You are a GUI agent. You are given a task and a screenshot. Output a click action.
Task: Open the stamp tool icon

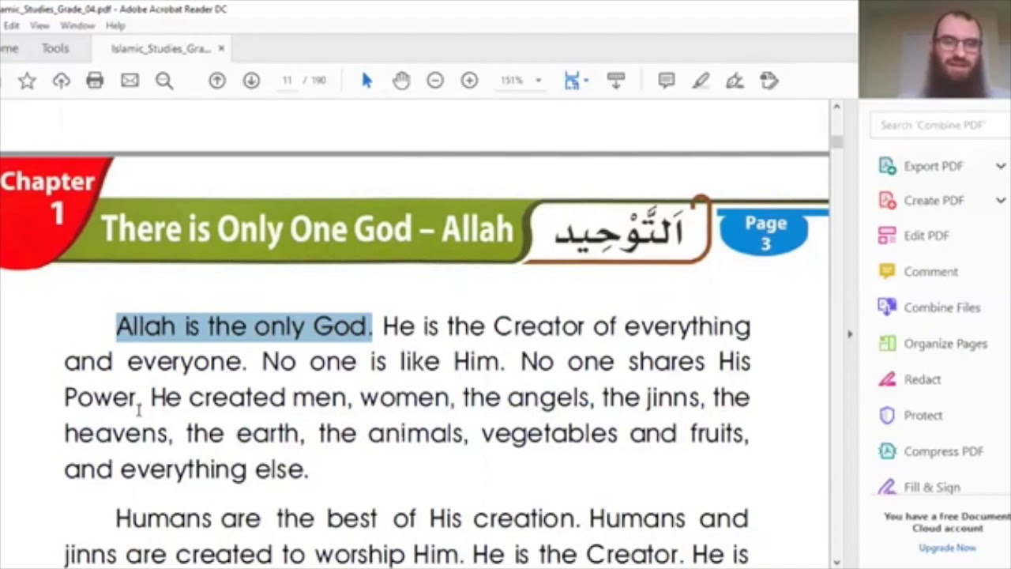(769, 81)
